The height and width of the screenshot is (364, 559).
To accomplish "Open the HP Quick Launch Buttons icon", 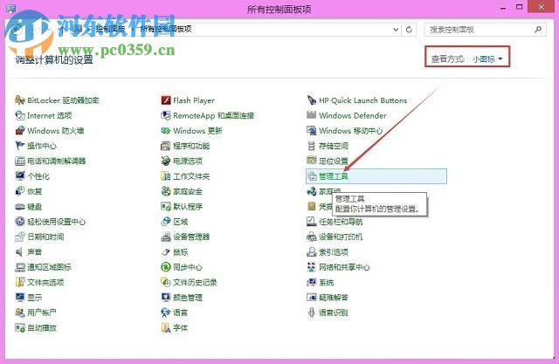I will tap(312, 100).
